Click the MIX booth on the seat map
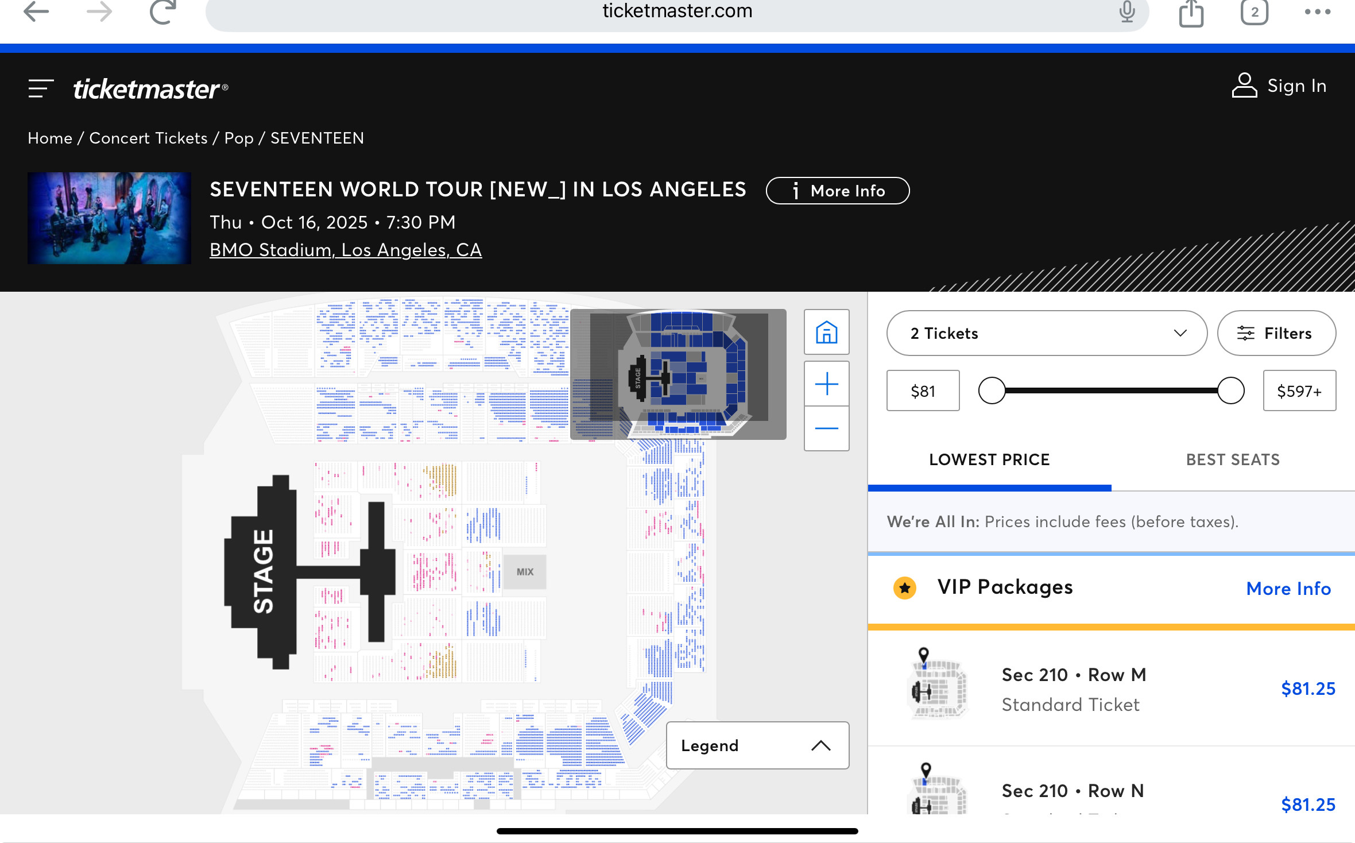This screenshot has height=843, width=1355. [x=525, y=572]
